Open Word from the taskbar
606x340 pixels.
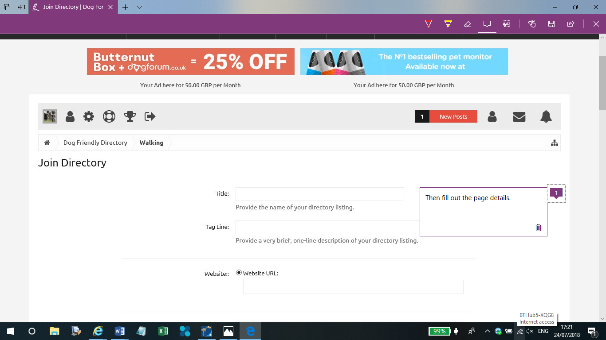(x=119, y=331)
